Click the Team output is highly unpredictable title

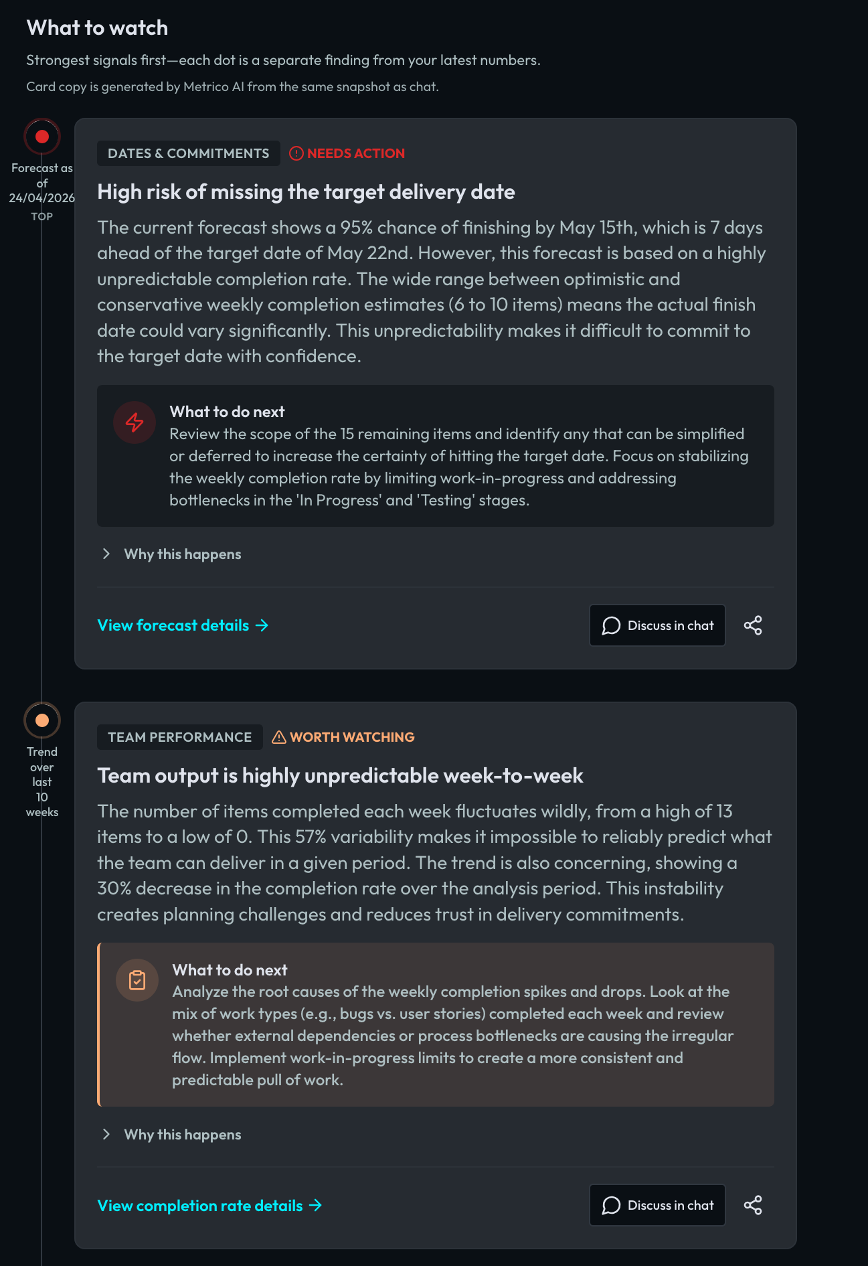(340, 776)
